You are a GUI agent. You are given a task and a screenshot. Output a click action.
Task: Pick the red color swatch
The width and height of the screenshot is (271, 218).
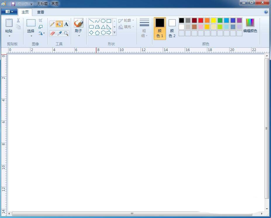click(x=201, y=20)
